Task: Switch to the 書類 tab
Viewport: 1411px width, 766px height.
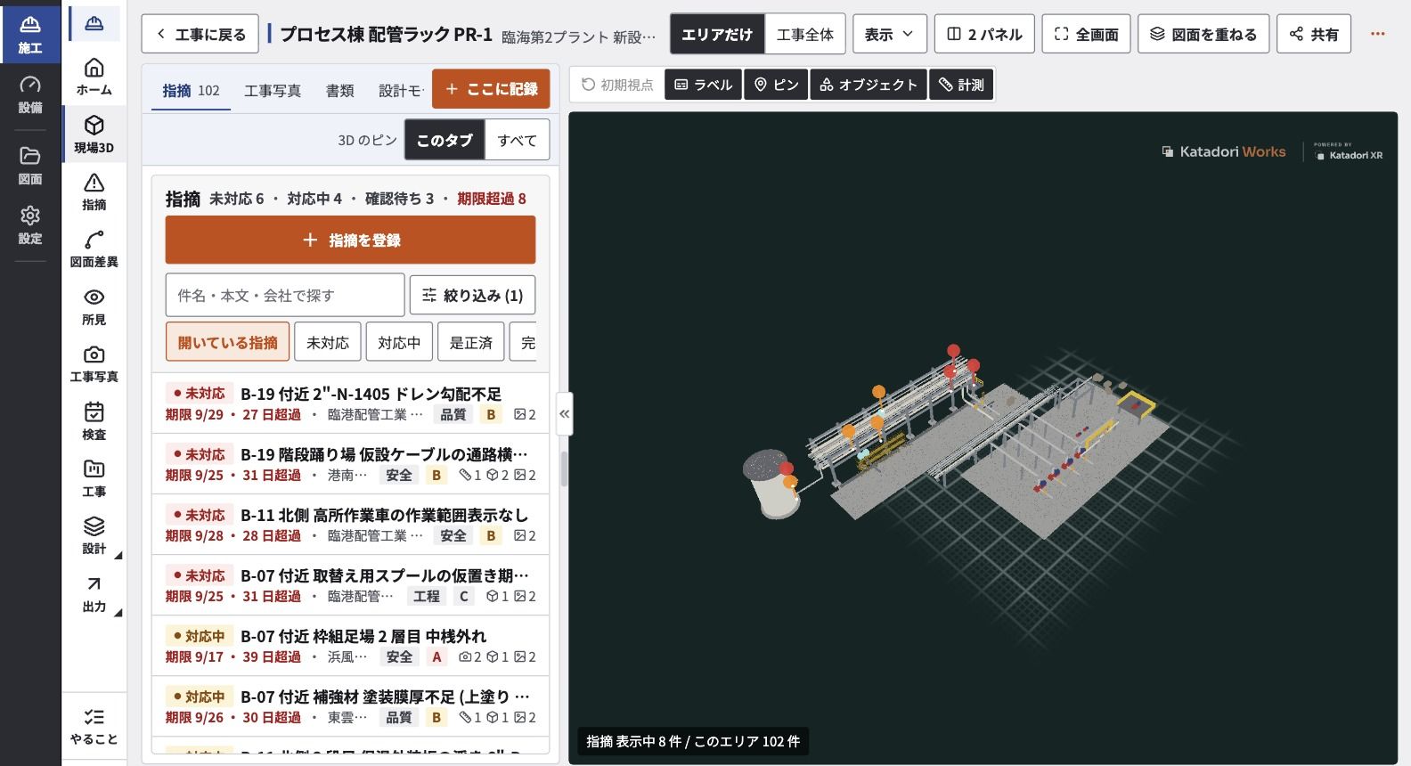Action: coord(339,90)
